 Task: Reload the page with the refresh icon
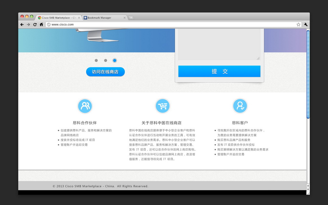[35, 25]
